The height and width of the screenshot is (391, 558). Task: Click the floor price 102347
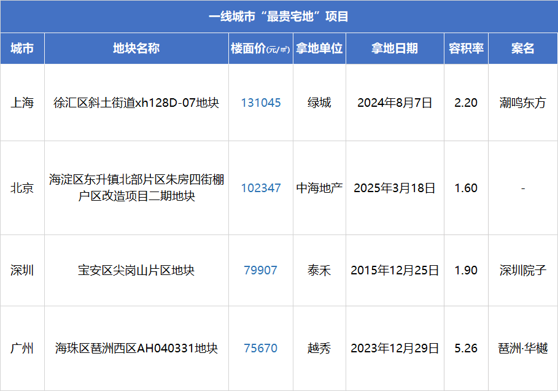tap(261, 188)
